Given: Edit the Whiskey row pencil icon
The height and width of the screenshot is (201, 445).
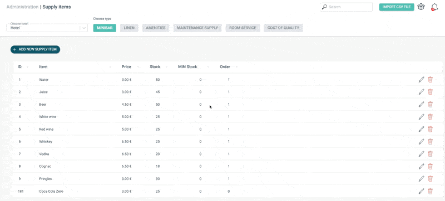Looking at the screenshot, I should (422, 141).
